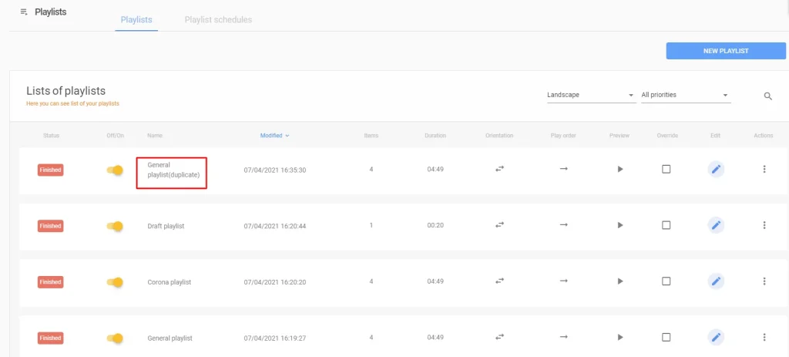
Task: Click the Duration column header
Action: click(435, 136)
